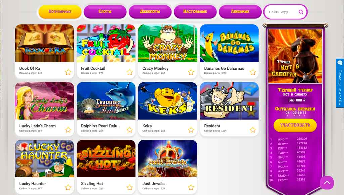The height and width of the screenshot is (195, 344).
Task: Toggle favorite star for Keks
Action: tap(191, 130)
